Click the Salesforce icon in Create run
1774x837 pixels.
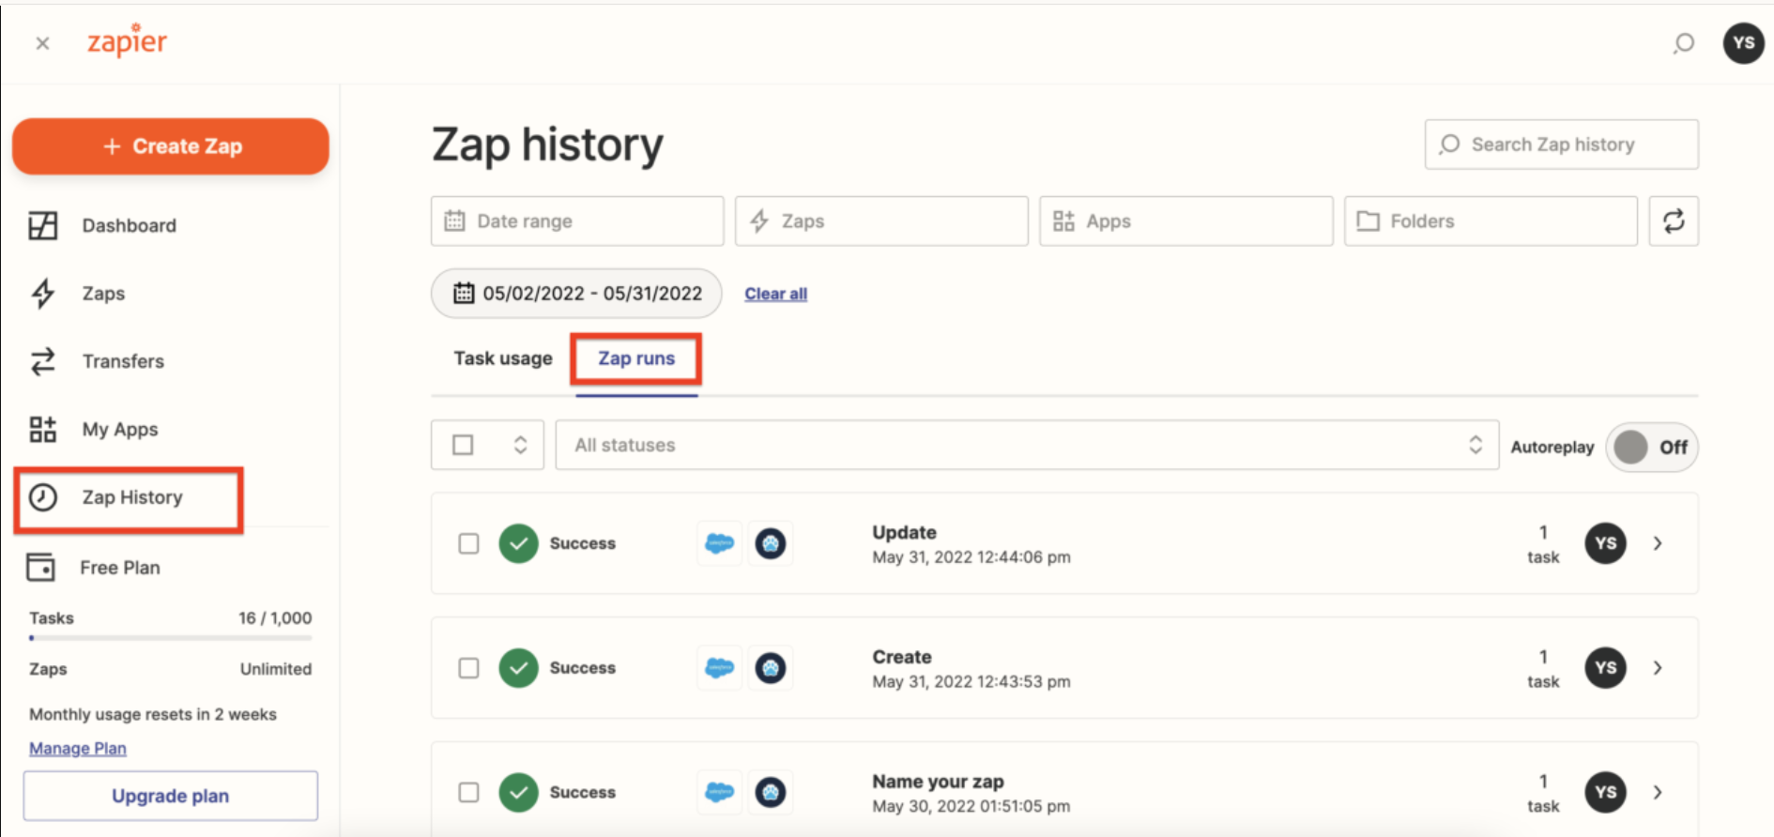[720, 668]
